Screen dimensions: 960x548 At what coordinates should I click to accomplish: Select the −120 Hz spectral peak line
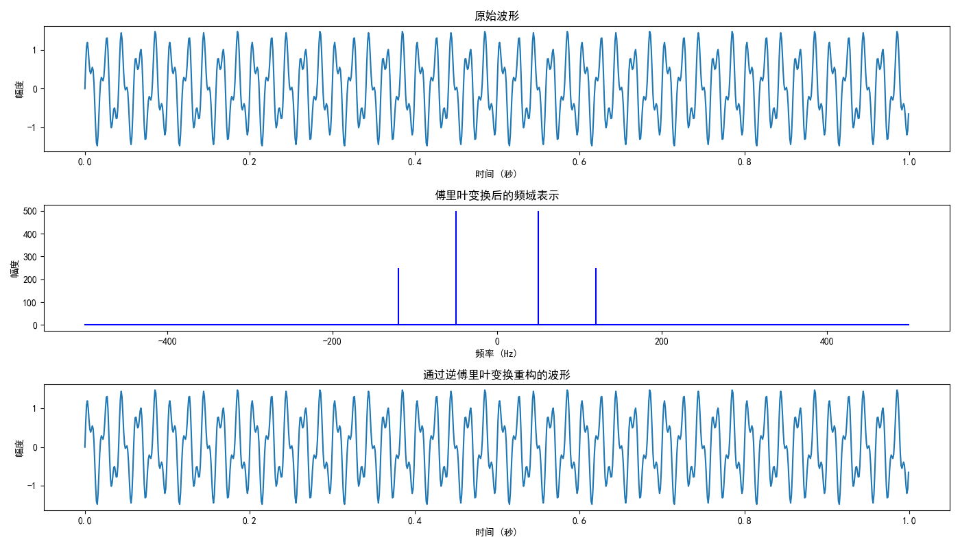click(398, 296)
